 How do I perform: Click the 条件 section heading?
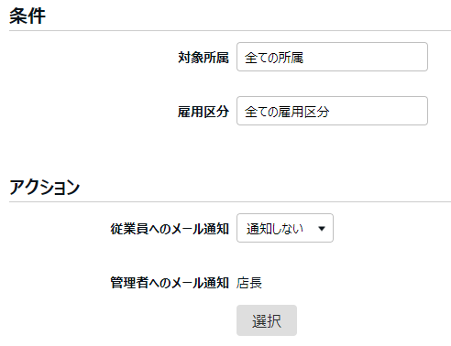point(27,16)
